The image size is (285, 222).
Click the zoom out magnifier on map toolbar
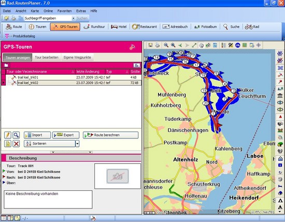tap(166, 45)
